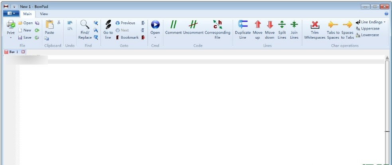
Task: Move the line up with red arrow
Action: click(x=258, y=25)
